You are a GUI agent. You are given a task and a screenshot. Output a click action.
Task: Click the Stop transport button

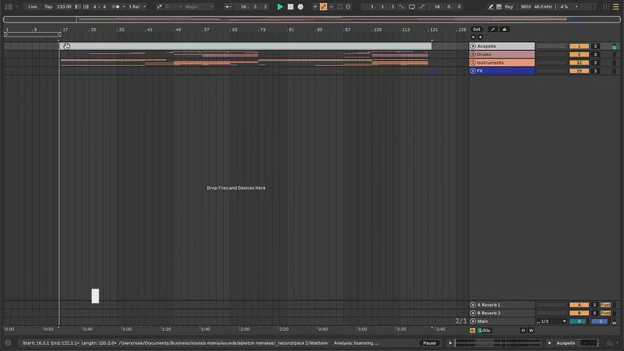point(290,6)
